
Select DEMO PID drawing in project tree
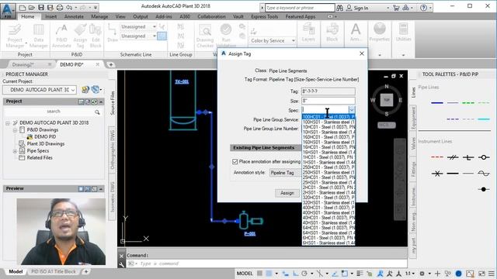click(x=45, y=136)
